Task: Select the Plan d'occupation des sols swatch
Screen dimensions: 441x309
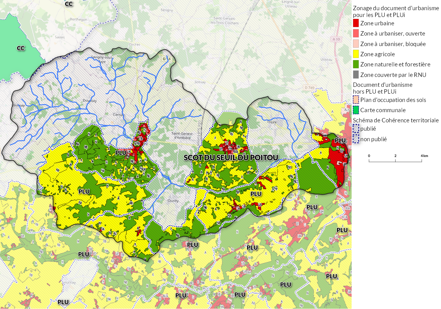Action: click(x=356, y=100)
